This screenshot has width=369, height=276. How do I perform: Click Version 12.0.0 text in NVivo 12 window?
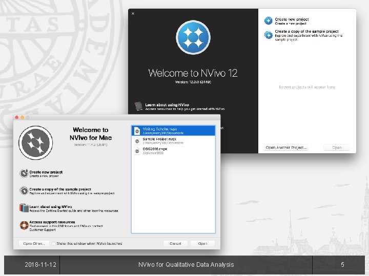coord(193,82)
